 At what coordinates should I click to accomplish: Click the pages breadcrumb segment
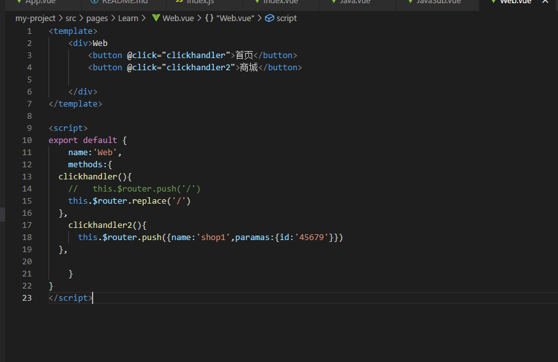point(97,18)
